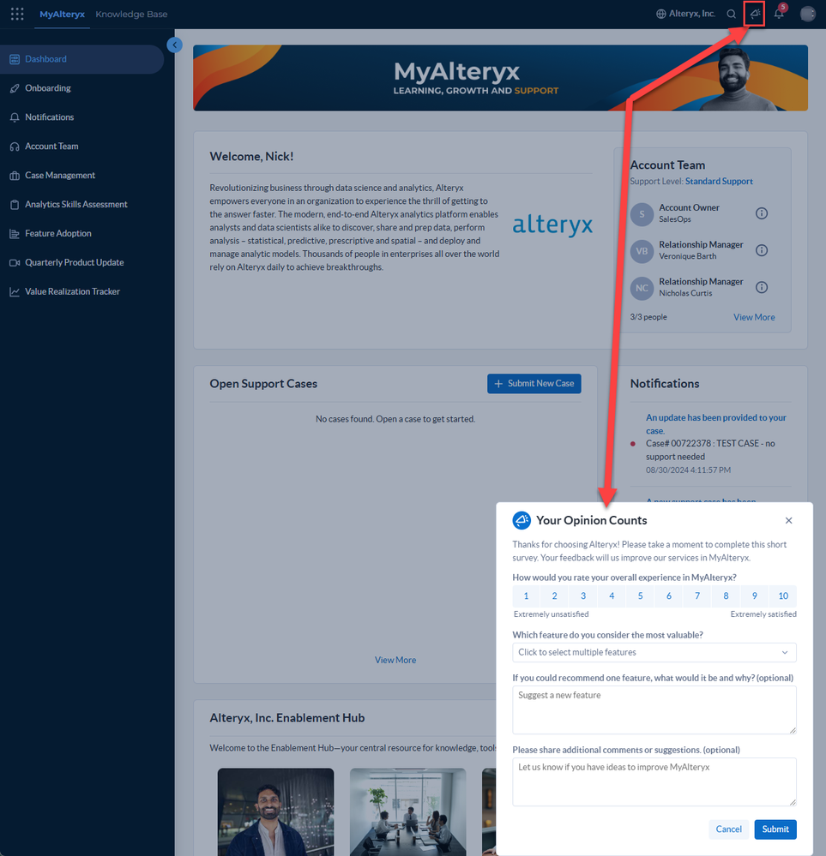The image size is (826, 856).
Task: Open Value Realization Tracker in sidebar
Action: tap(82, 291)
